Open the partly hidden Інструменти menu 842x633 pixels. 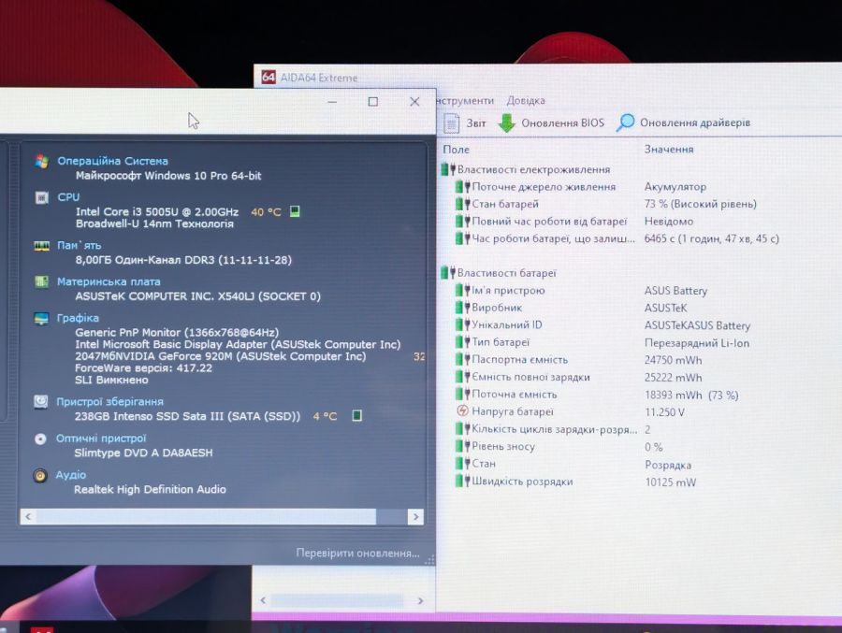[465, 100]
